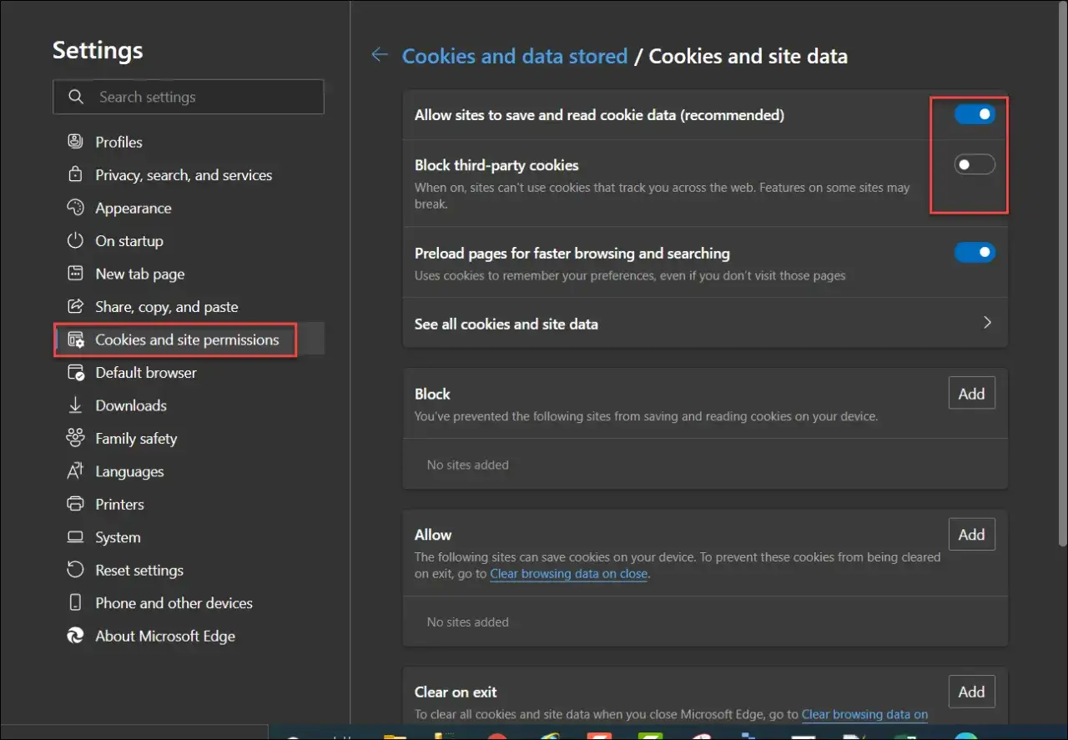Select Reset settings in the sidebar

coord(139,571)
